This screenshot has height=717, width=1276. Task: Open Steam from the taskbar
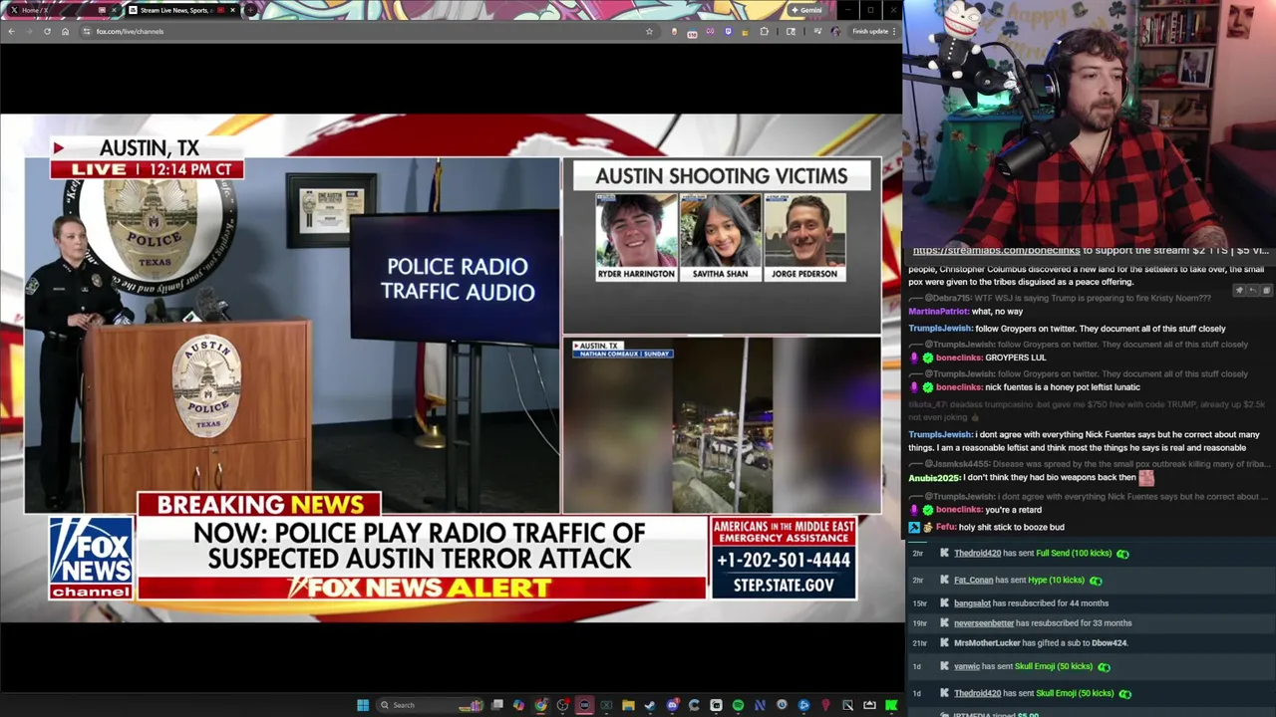[x=650, y=705]
